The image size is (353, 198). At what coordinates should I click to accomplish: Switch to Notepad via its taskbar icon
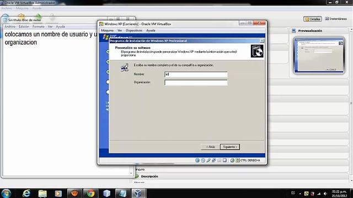(x=122, y=193)
